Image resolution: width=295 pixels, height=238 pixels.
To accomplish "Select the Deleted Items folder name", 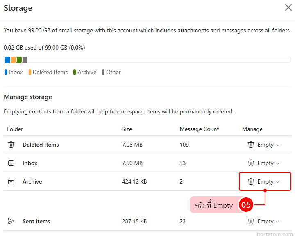I will tap(41, 145).
